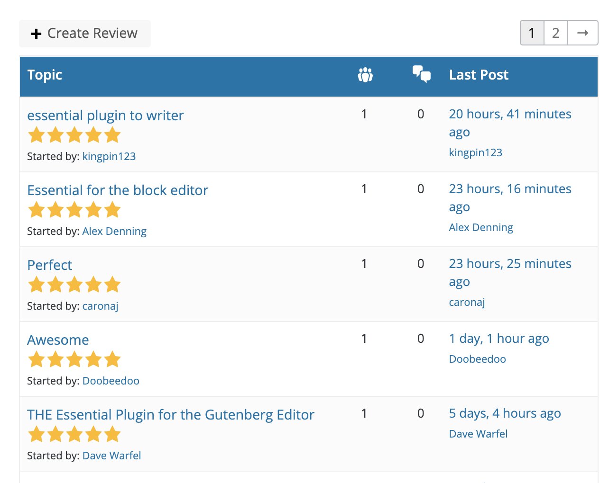
Task: Click the replies count 0 in 'THE Essential Plugin' row
Action: pos(421,413)
